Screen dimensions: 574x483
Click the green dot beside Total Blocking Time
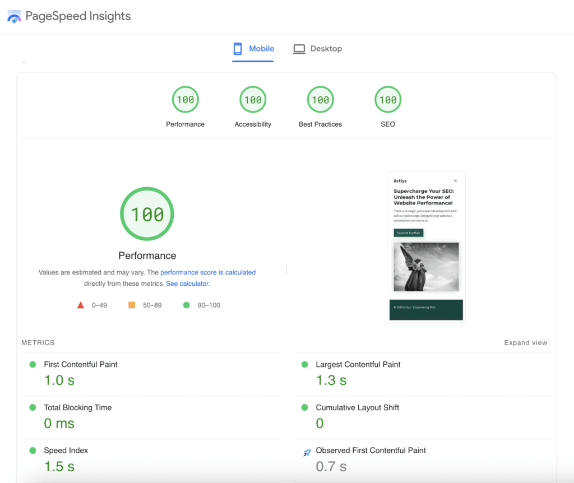[x=31, y=407]
